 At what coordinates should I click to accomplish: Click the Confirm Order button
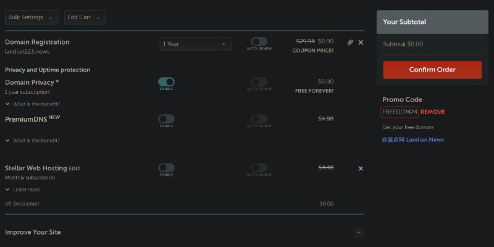pos(432,70)
